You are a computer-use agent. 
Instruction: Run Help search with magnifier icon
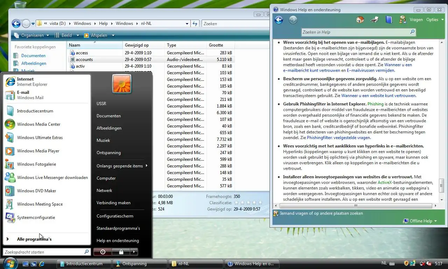pos(412,32)
